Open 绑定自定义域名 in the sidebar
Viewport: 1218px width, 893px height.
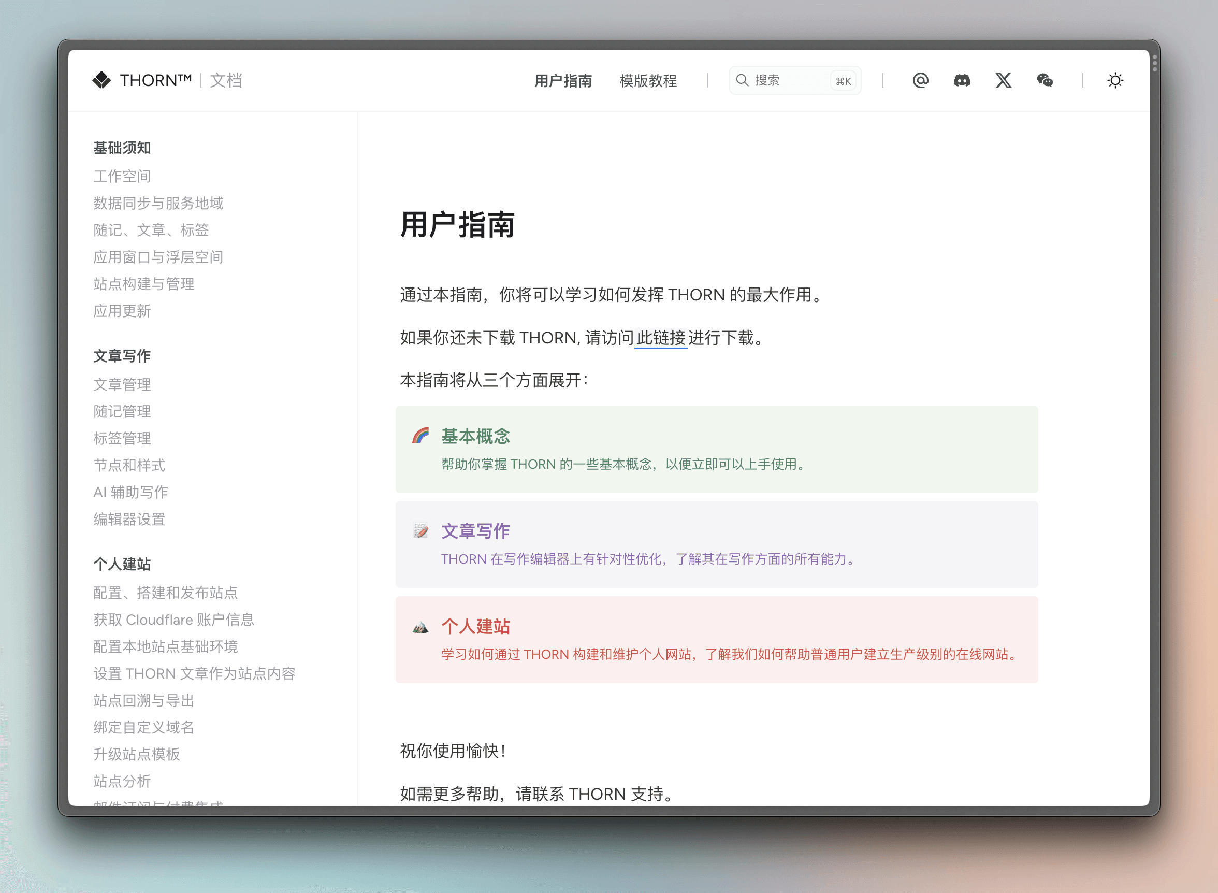pyautogui.click(x=144, y=728)
